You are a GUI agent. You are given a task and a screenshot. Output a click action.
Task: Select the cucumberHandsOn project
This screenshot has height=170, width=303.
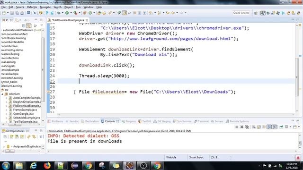click(x=12, y=42)
